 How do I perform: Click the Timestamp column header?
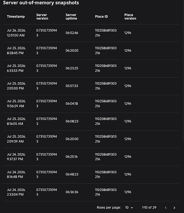click(16, 17)
